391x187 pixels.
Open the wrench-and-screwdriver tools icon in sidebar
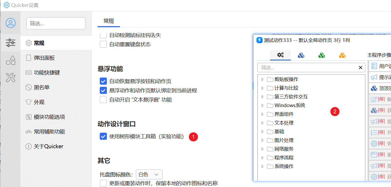(11, 78)
